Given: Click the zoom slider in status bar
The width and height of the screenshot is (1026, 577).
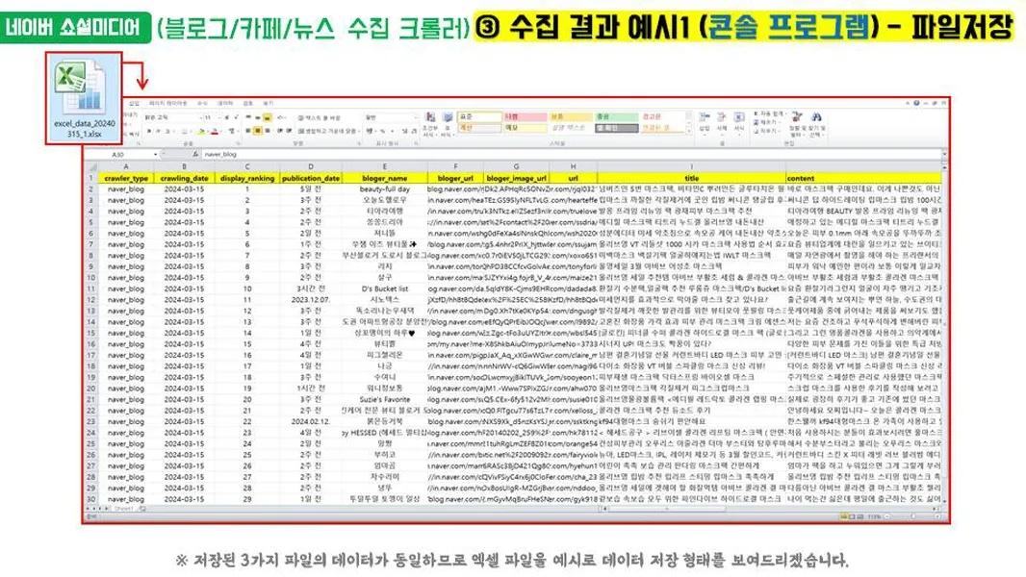Looking at the screenshot, I should tap(912, 516).
